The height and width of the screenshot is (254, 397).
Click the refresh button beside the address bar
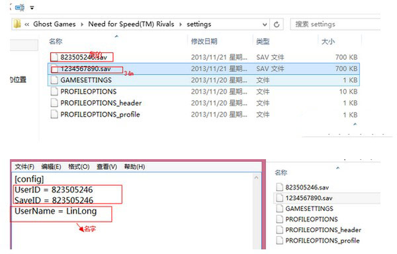pos(277,25)
